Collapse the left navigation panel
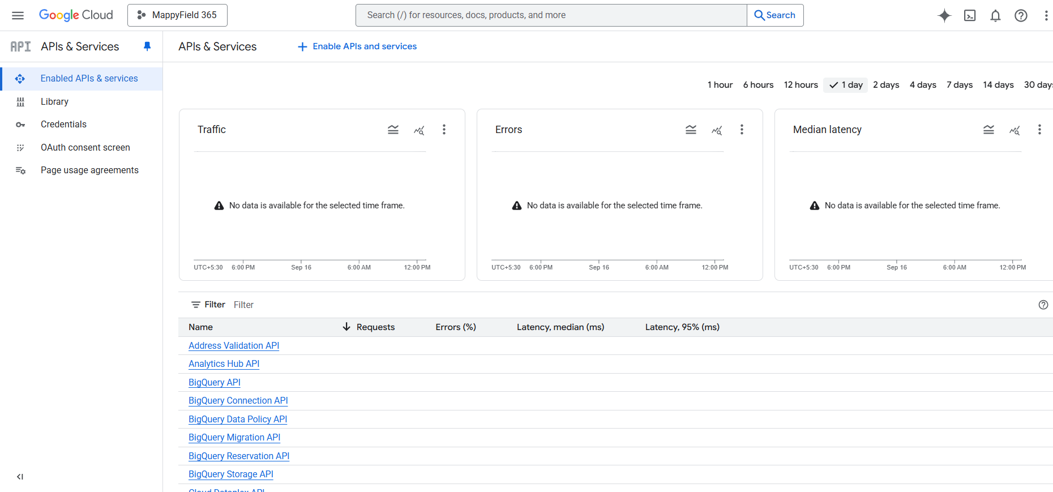 20,477
